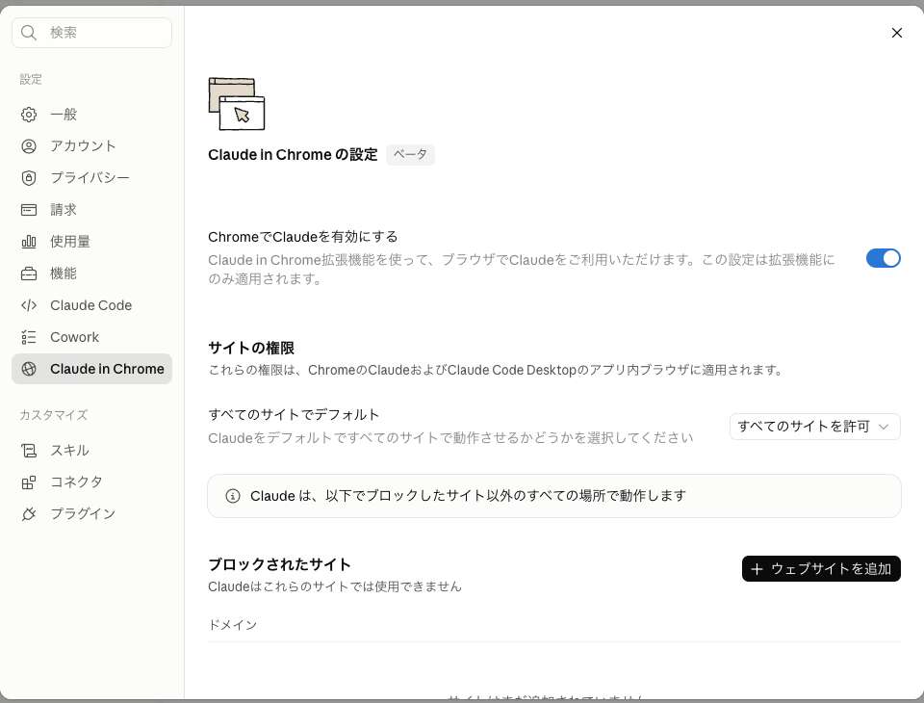Image resolution: width=924 pixels, height=703 pixels.
Task: Click the credit card icon beside 請求
Action: [x=28, y=210]
